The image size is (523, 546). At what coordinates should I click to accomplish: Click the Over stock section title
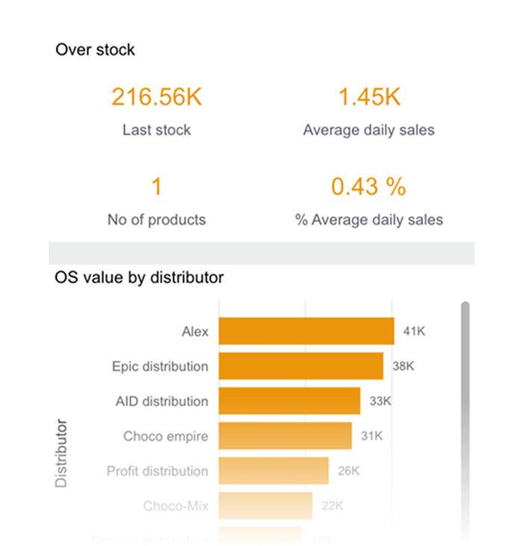tap(95, 50)
